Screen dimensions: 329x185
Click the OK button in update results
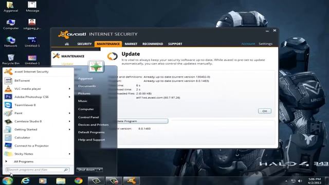click(265, 111)
